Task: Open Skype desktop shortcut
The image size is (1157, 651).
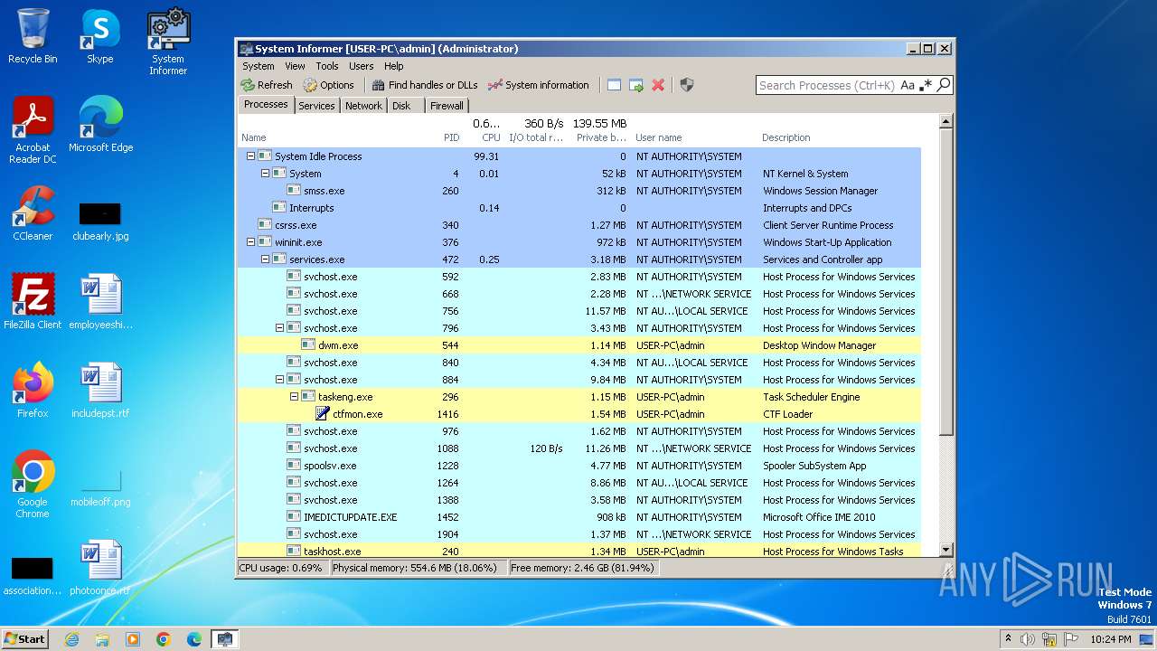Action: coord(100,36)
